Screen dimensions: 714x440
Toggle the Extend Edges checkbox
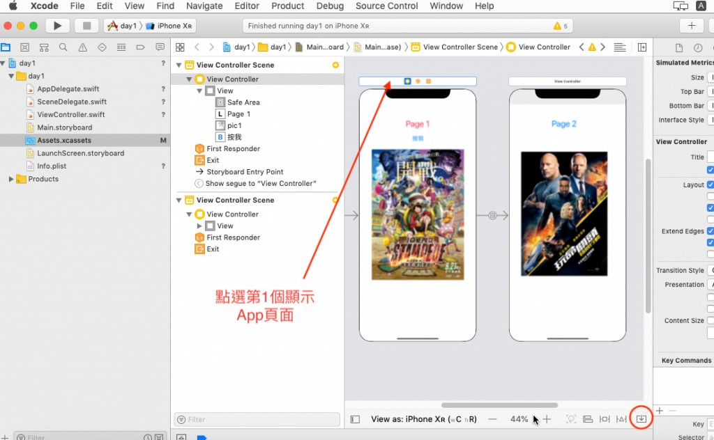click(x=711, y=231)
